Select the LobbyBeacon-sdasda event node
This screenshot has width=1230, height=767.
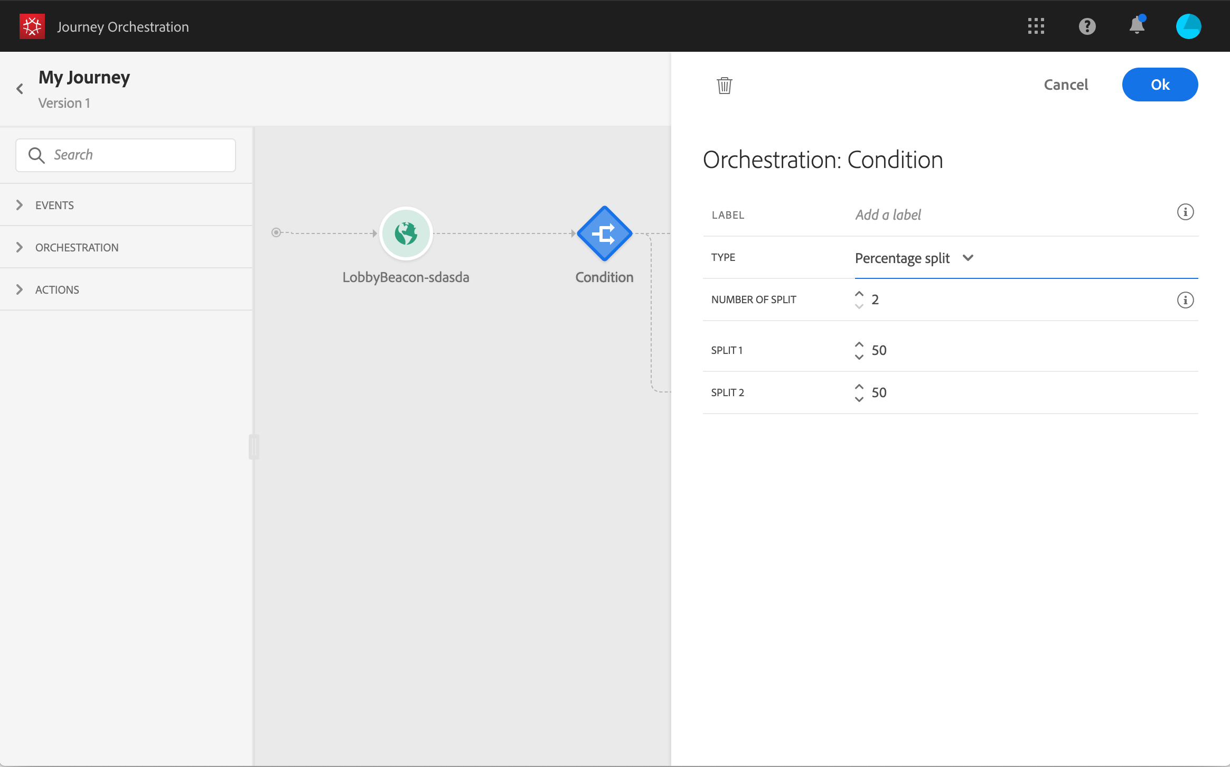click(x=406, y=233)
